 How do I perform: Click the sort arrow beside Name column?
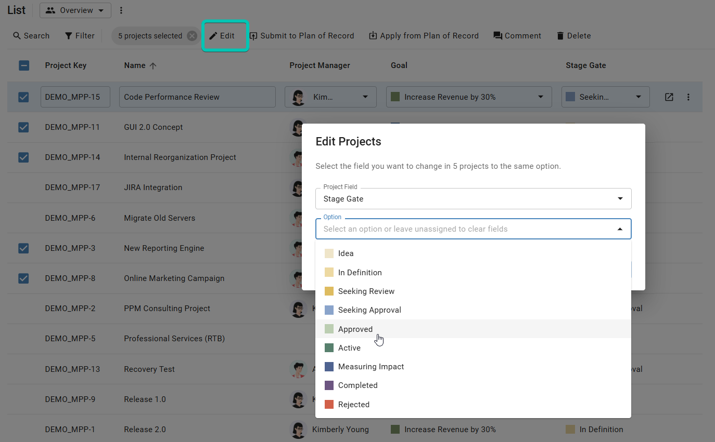click(153, 65)
